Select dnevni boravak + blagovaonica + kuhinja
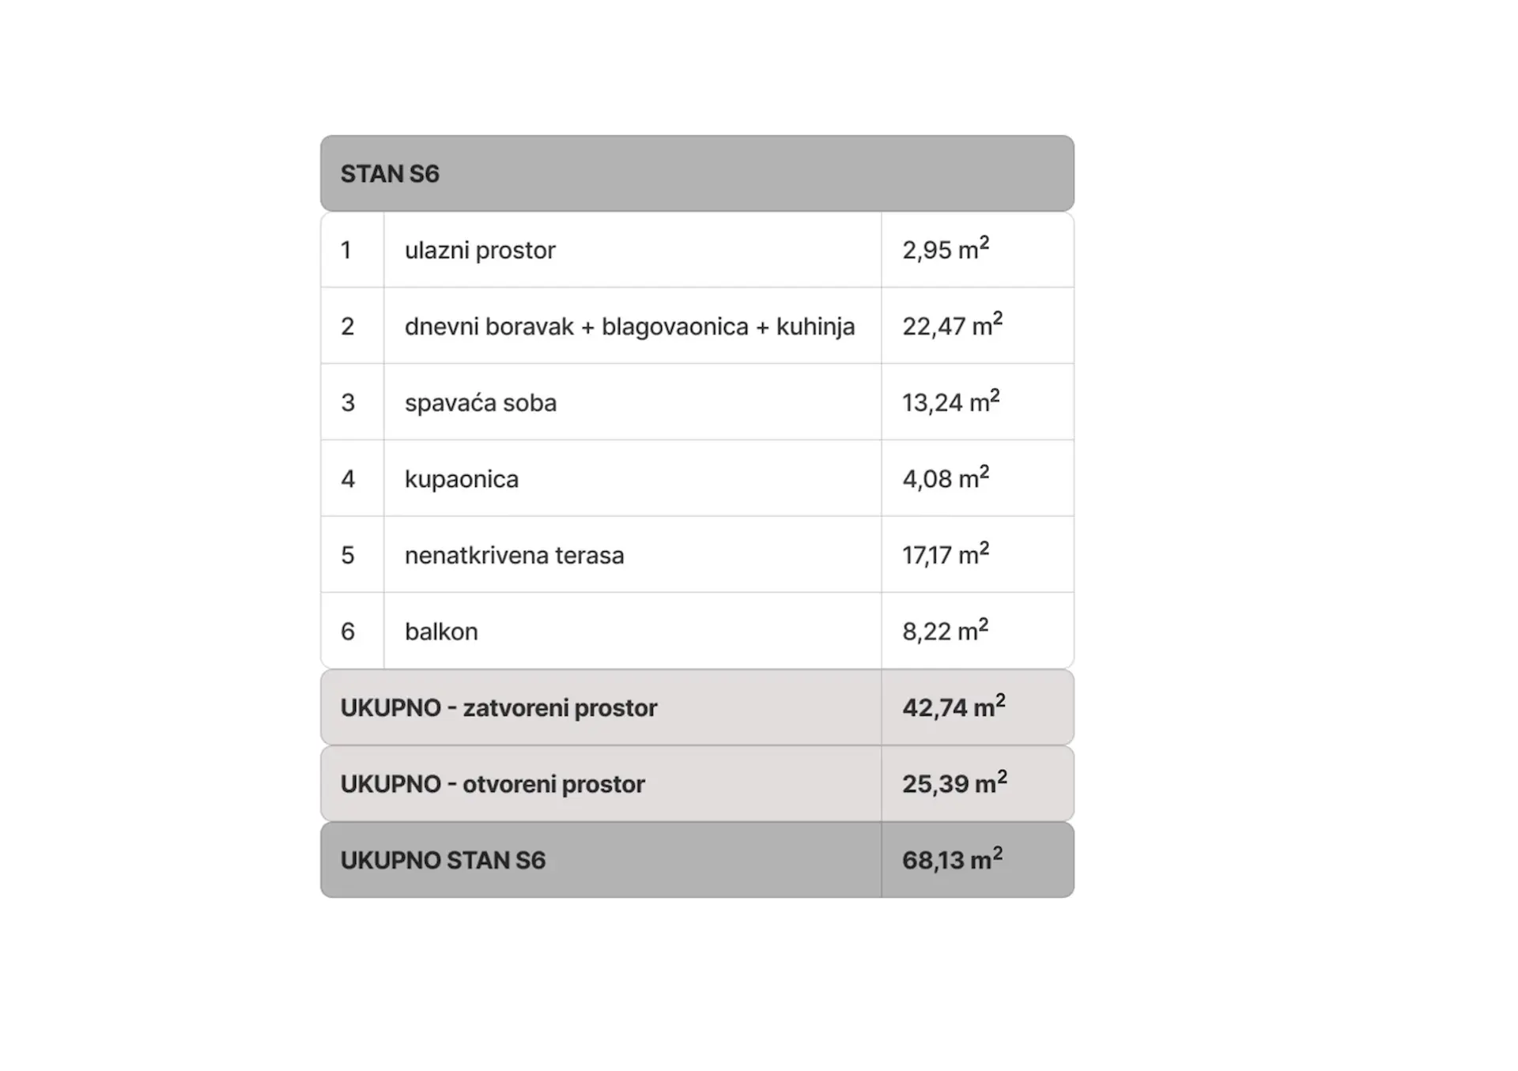The height and width of the screenshot is (1071, 1518). click(x=629, y=326)
